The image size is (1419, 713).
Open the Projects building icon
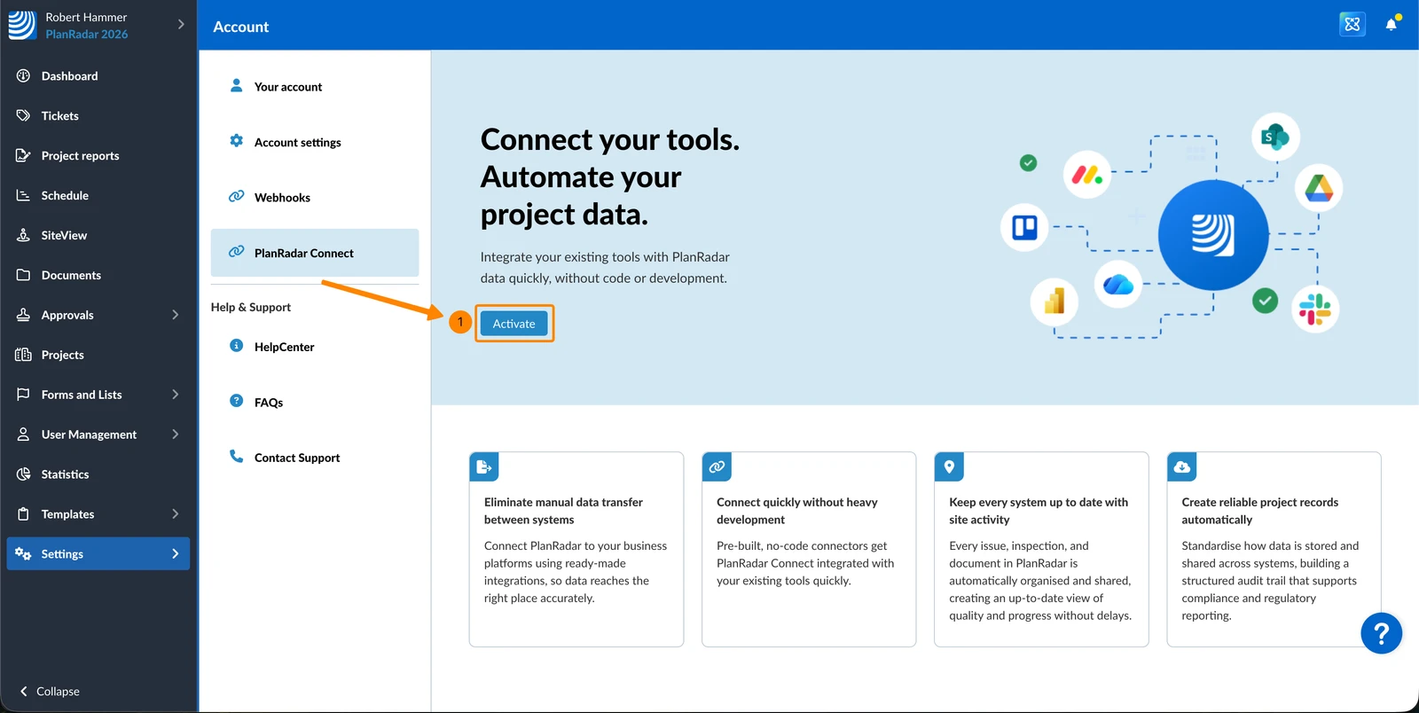[x=23, y=355]
